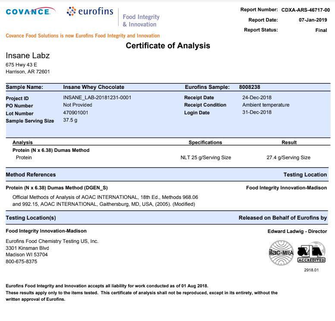Click the report number CDXA-ARS-46717-00
The height and width of the screenshot is (321, 335).
click(305, 10)
